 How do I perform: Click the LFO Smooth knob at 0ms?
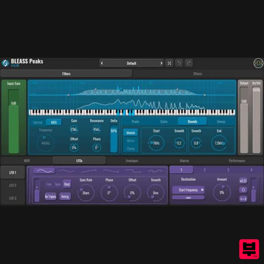click(x=155, y=193)
